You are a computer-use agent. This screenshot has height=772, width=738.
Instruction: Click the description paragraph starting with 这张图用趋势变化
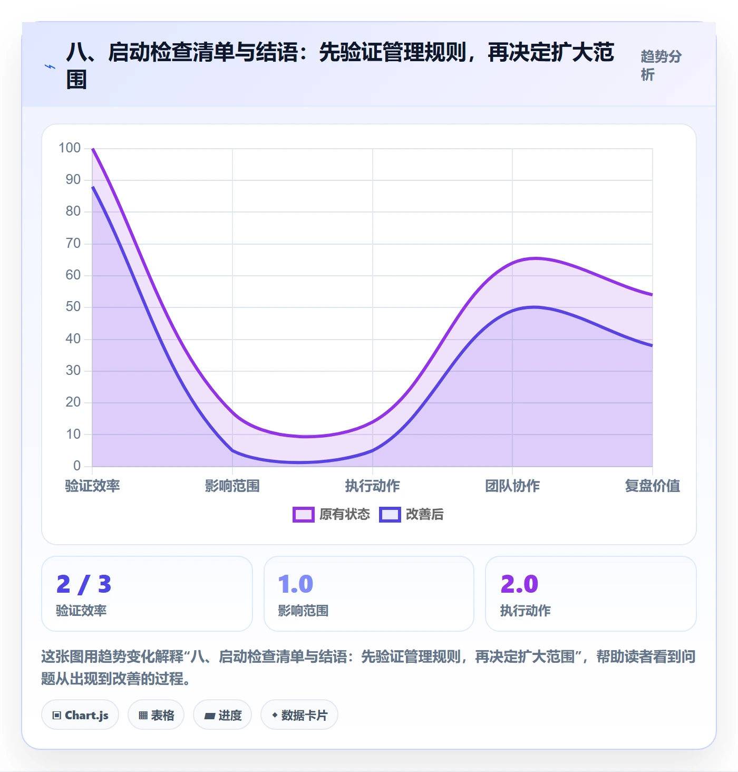pos(368,667)
